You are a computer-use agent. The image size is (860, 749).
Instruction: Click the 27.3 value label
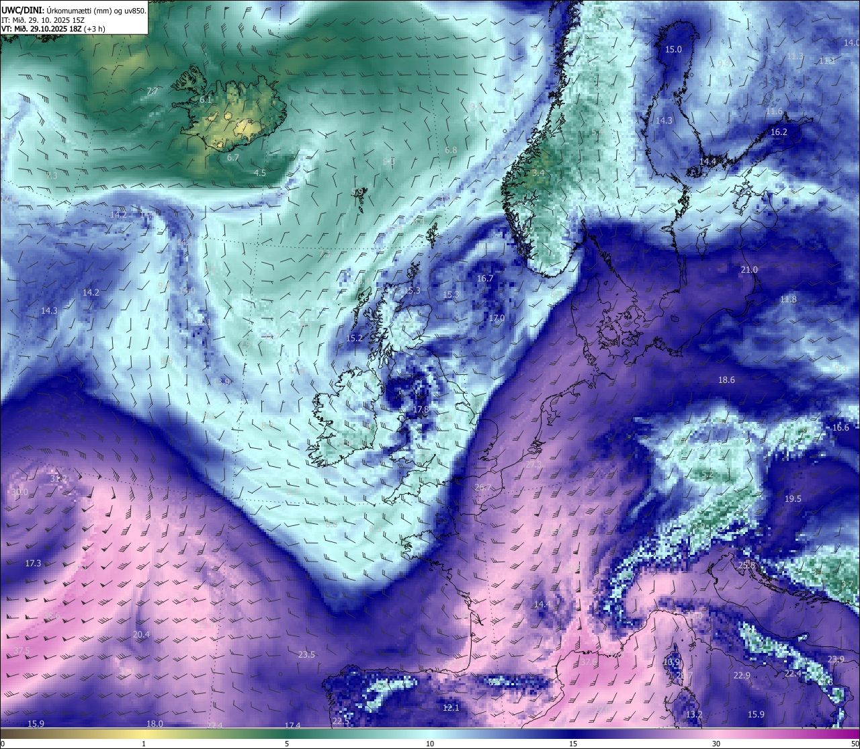pos(533,464)
